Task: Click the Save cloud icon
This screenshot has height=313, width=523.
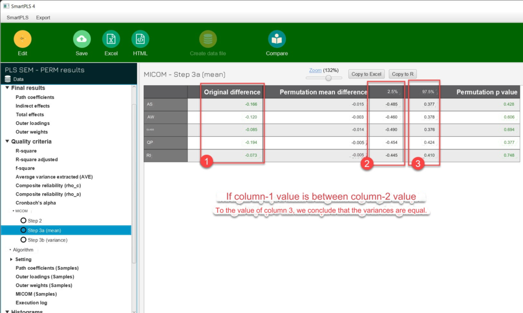Action: click(x=82, y=39)
